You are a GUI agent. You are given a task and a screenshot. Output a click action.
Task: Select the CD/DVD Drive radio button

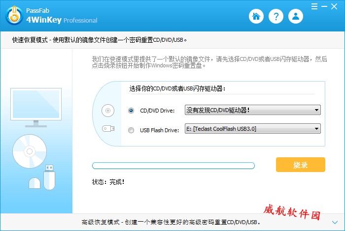pos(131,111)
